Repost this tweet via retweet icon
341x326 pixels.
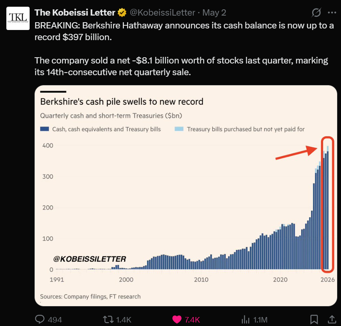[x=108, y=319]
